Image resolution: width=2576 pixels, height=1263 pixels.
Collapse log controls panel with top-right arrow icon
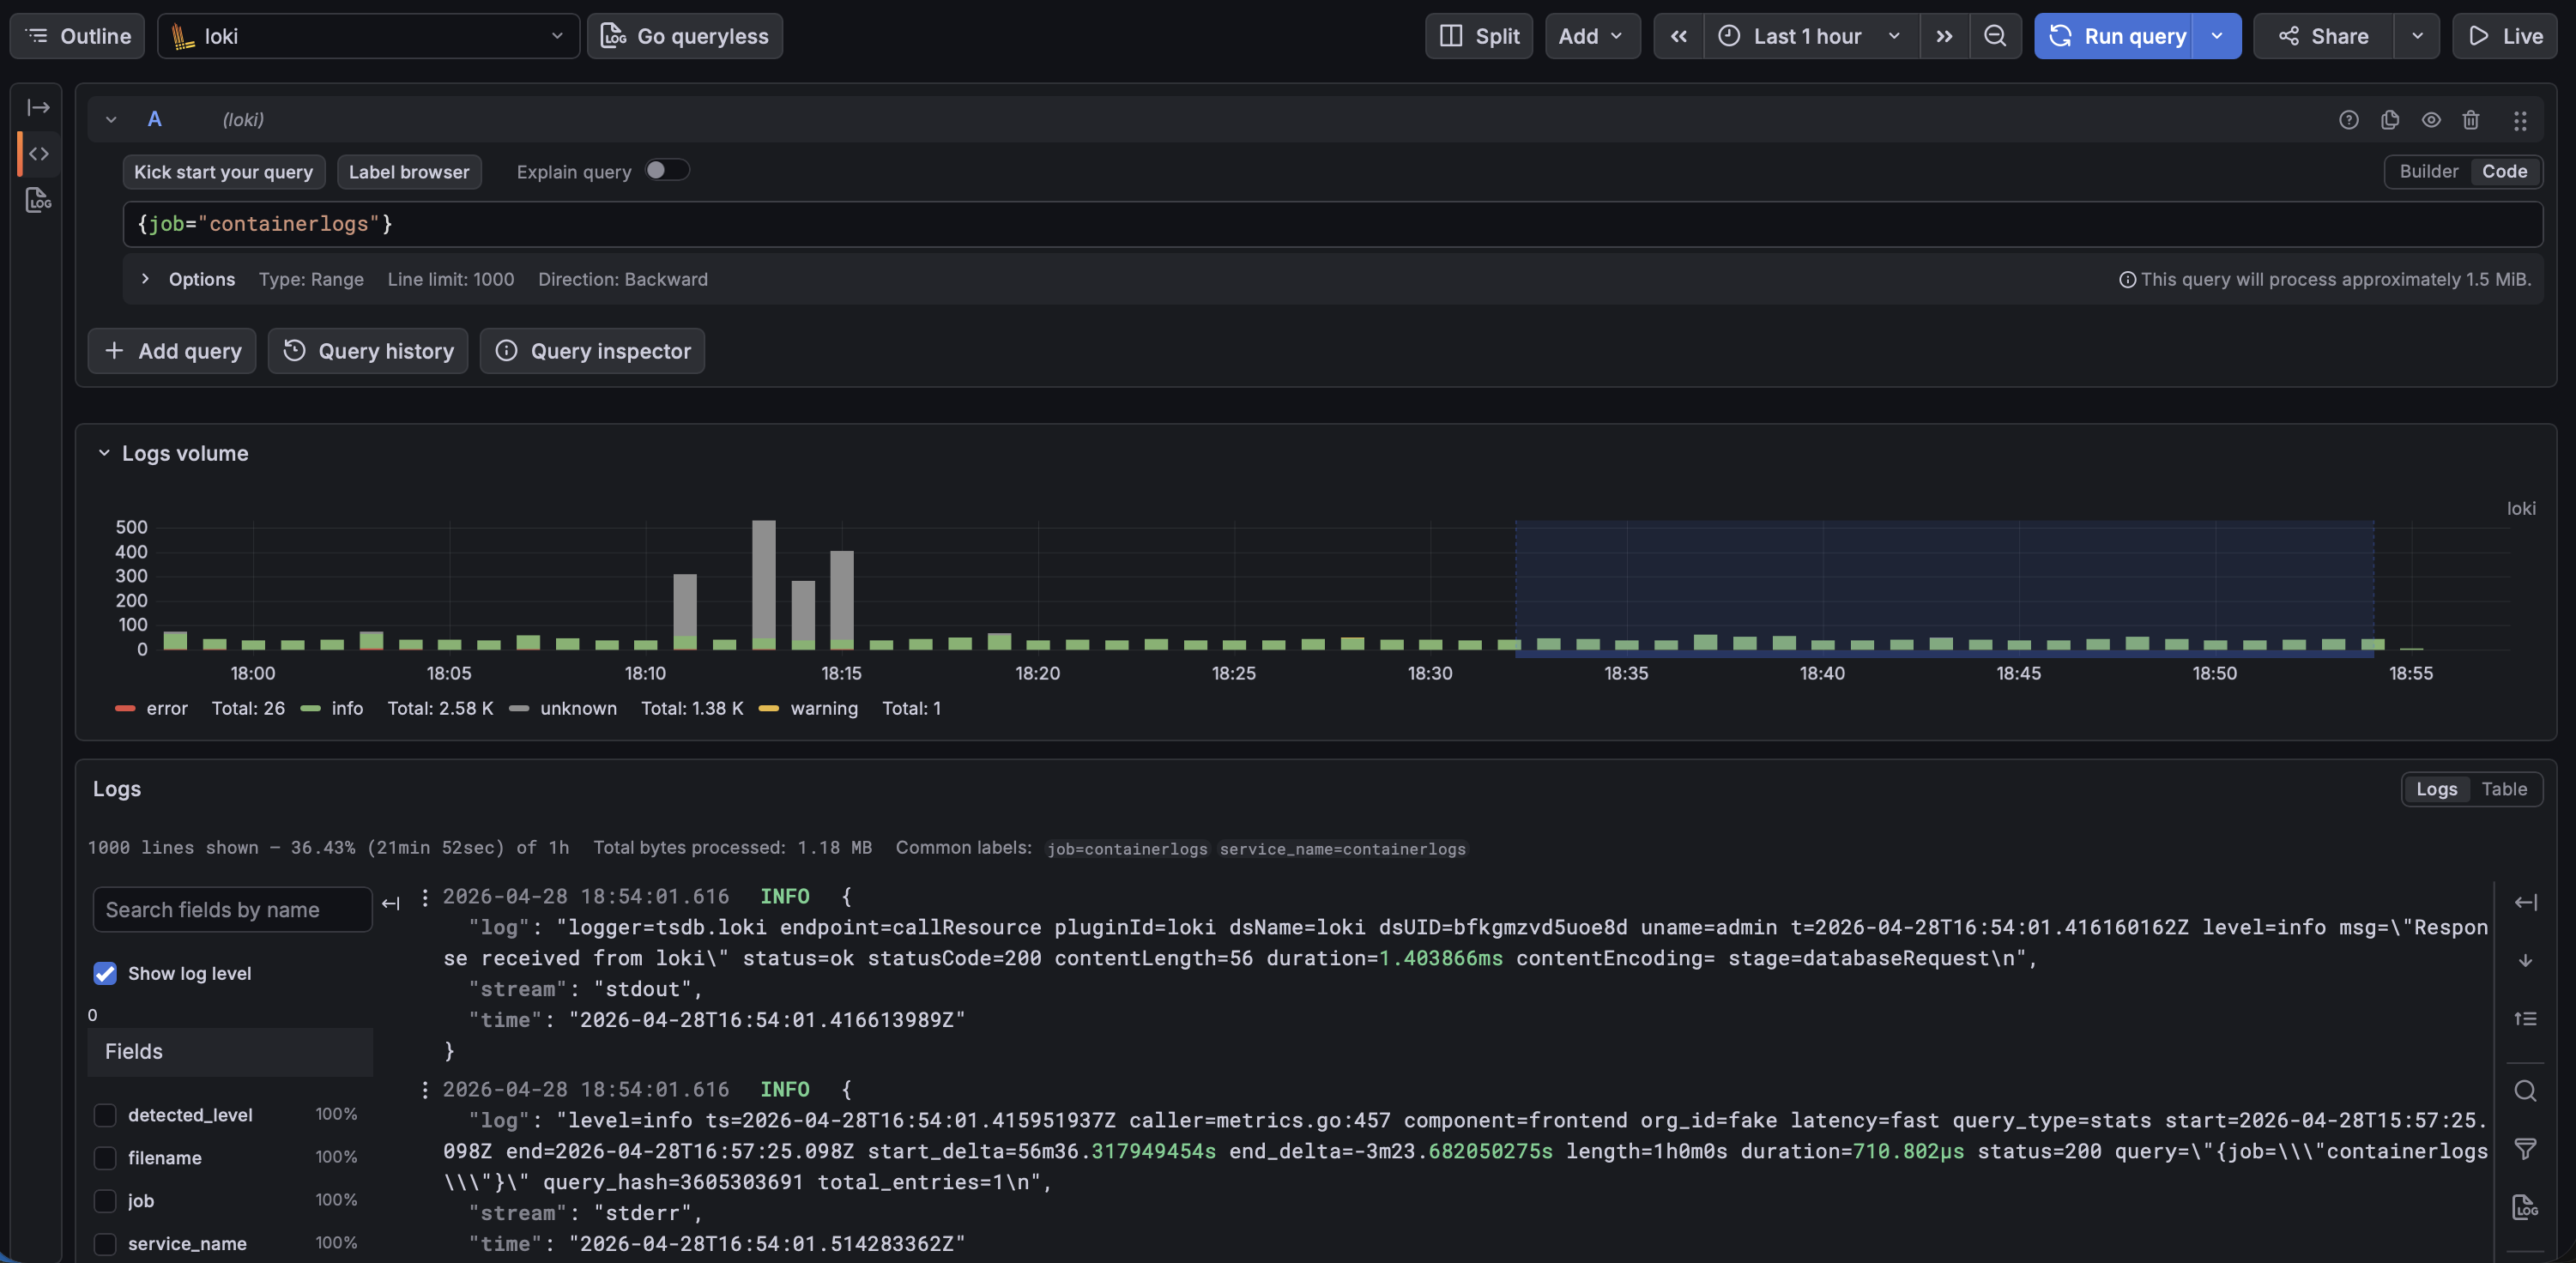2525,902
